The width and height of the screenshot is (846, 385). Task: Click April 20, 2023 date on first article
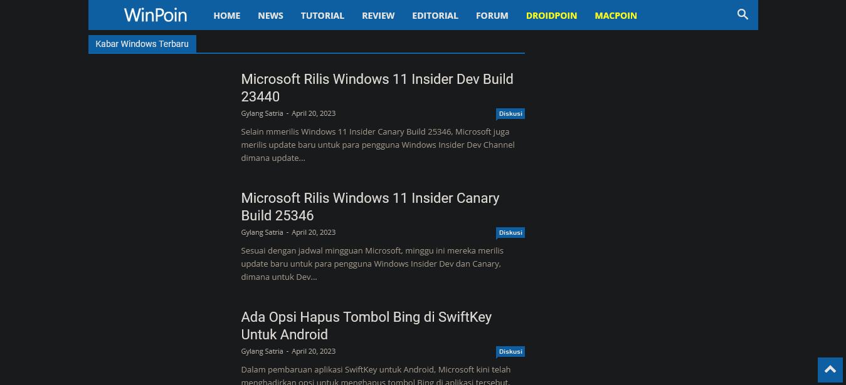point(314,113)
